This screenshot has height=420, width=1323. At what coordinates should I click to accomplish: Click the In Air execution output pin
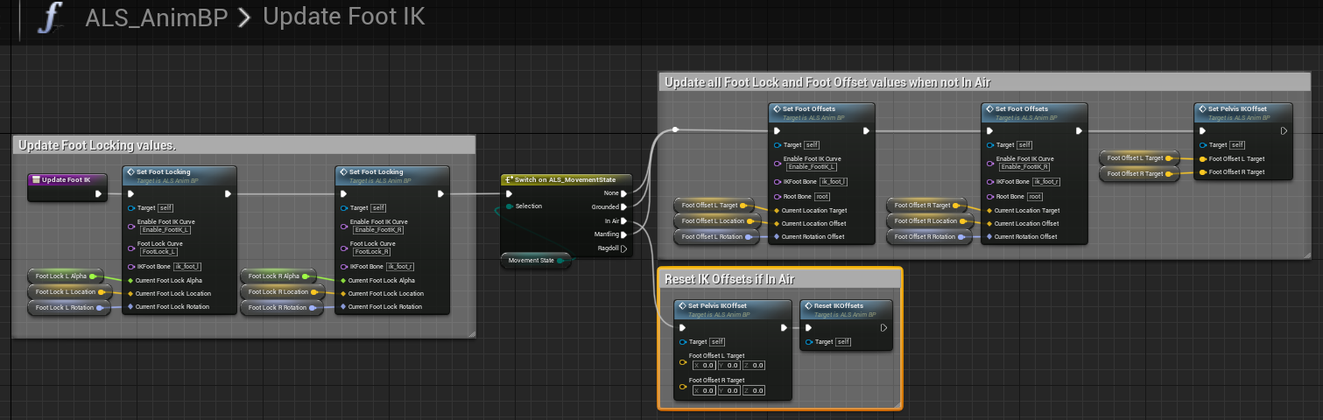click(x=623, y=220)
